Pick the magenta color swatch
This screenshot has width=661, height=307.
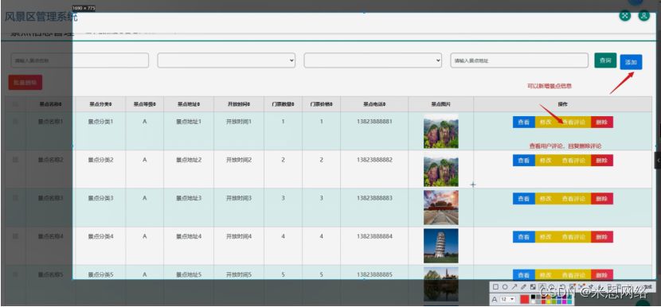[564, 302]
